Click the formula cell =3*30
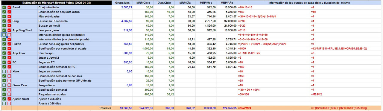383x111 pixels. tap(274, 21)
